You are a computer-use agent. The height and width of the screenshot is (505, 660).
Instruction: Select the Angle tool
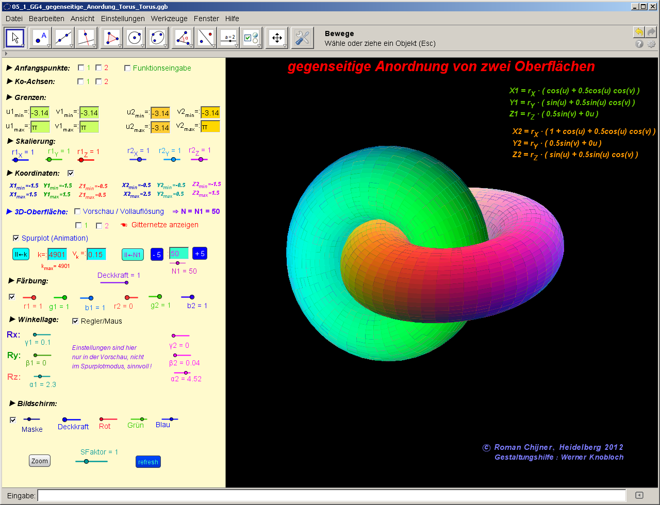[183, 38]
